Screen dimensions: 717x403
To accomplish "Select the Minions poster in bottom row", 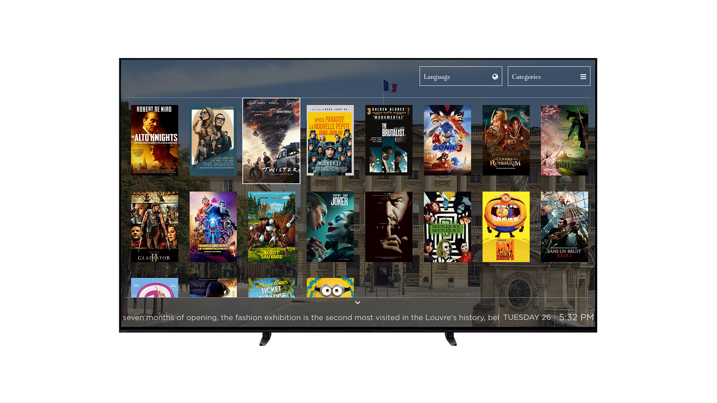I will click(x=330, y=288).
